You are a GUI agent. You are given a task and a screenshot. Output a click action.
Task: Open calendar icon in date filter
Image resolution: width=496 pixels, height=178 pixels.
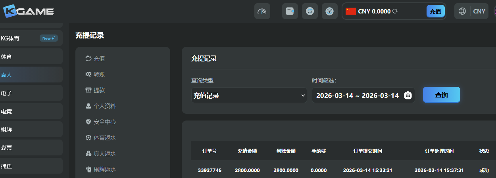(408, 96)
